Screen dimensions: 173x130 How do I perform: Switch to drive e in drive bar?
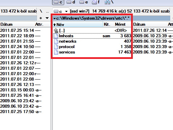(83, 2)
